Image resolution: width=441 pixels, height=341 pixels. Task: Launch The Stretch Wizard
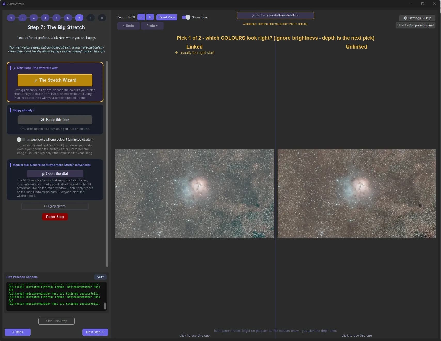click(x=55, y=80)
